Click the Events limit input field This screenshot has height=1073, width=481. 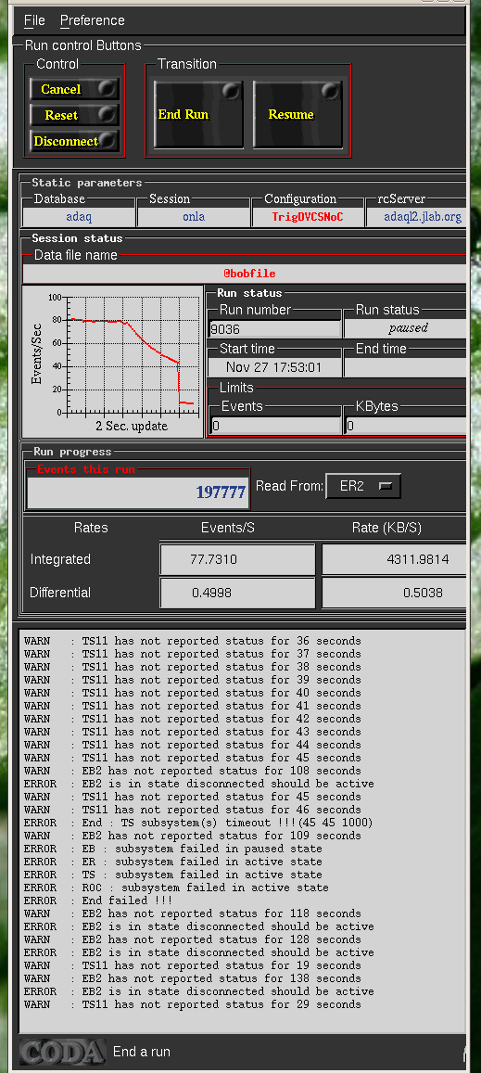pyautogui.click(x=276, y=426)
